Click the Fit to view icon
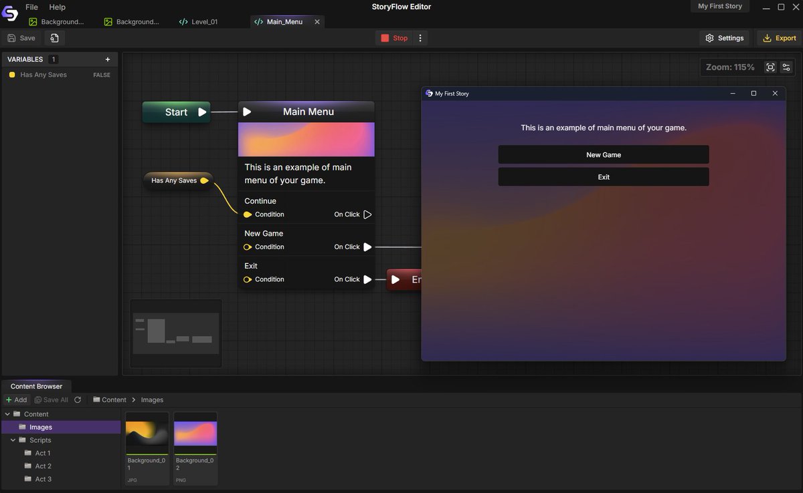803x493 pixels. tap(770, 67)
